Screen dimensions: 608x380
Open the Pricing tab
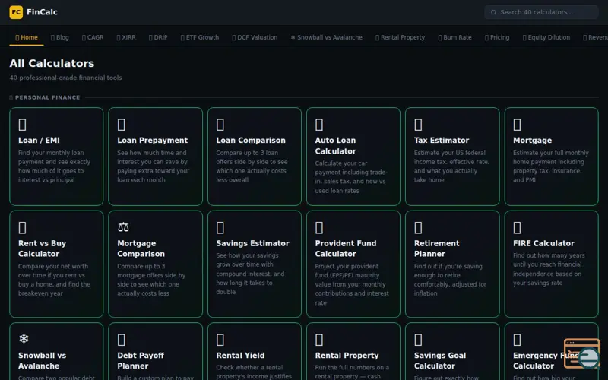click(497, 37)
